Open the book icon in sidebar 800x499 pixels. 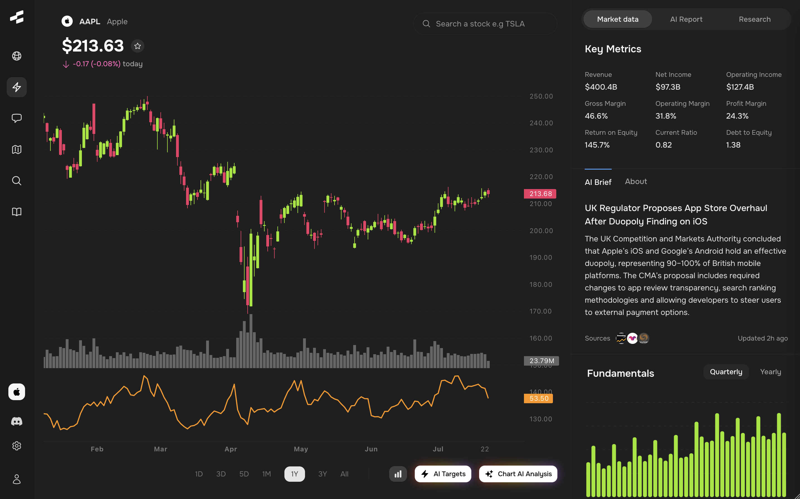16,212
